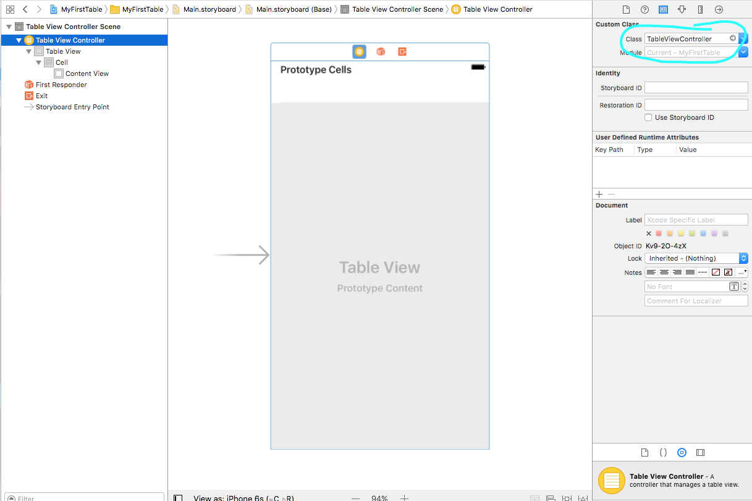Open Table View Controller breadcrumb
The image size is (752, 501).
492,9
